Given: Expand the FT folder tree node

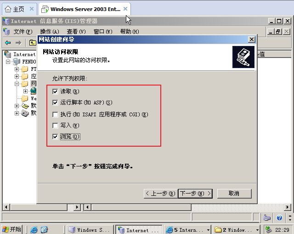Looking at the screenshot, I should (17, 69).
